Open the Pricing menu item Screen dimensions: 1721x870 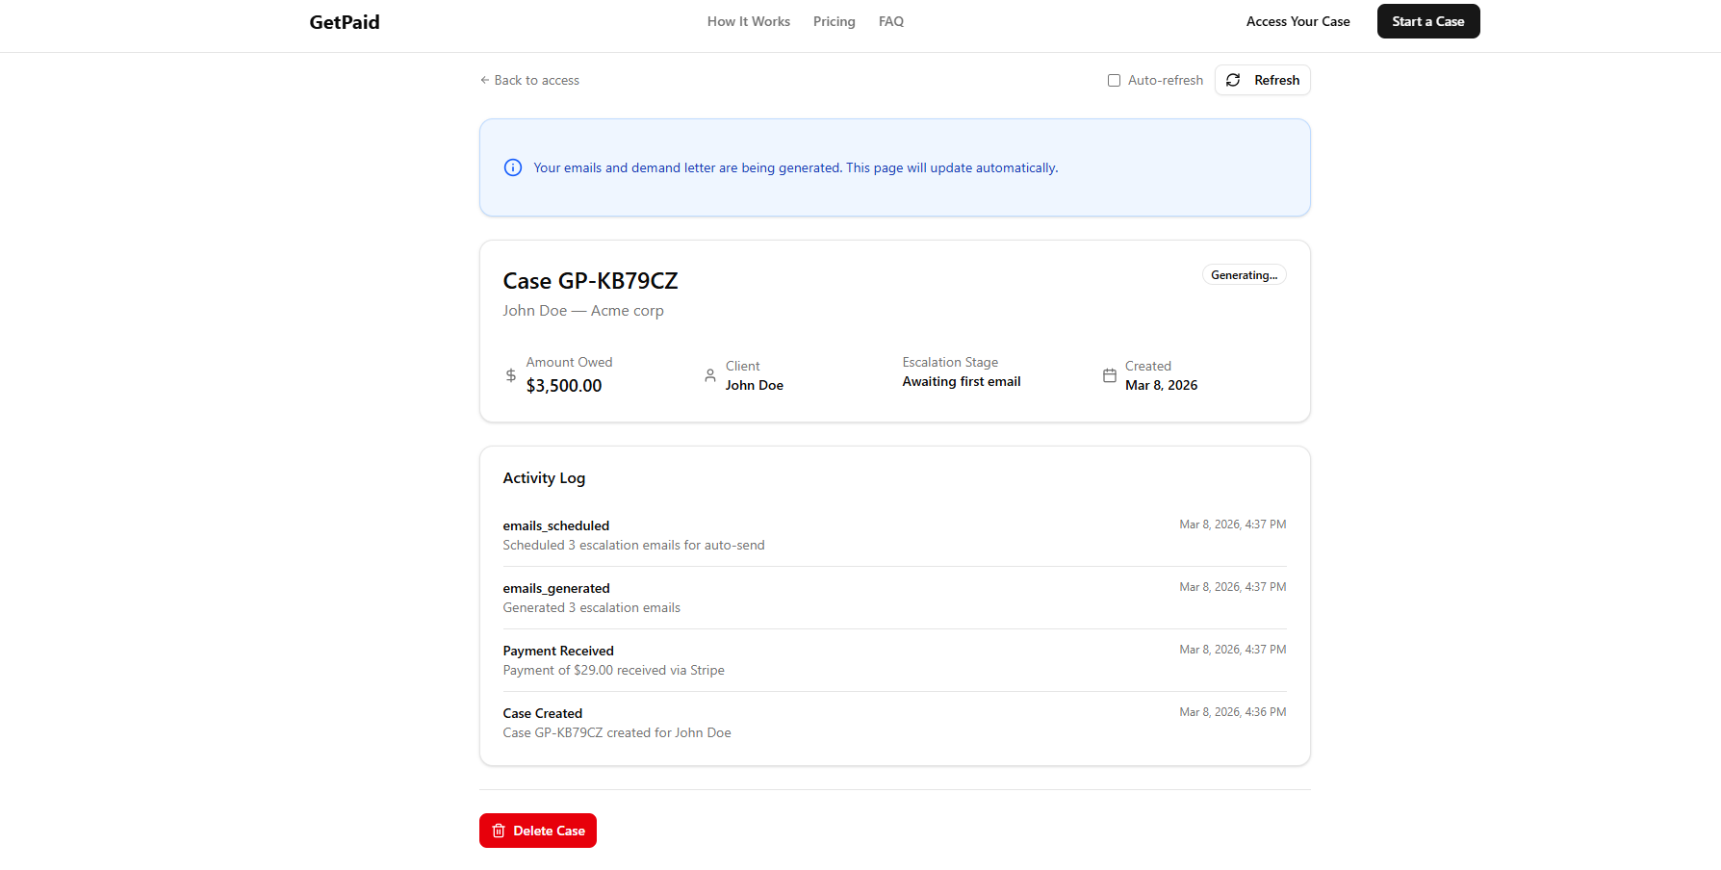pyautogui.click(x=834, y=21)
